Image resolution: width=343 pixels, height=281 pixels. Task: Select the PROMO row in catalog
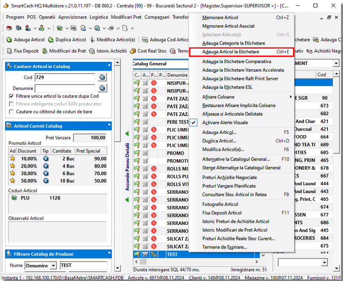pos(161,153)
